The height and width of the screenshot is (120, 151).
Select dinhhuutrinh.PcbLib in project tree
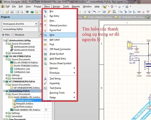tap(24, 50)
